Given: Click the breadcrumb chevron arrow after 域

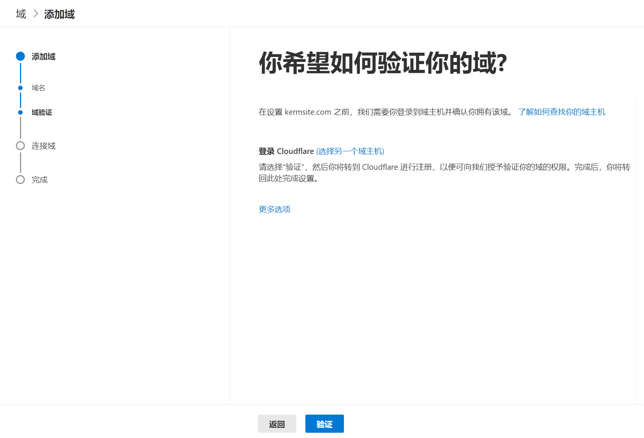Looking at the screenshot, I should coord(36,14).
